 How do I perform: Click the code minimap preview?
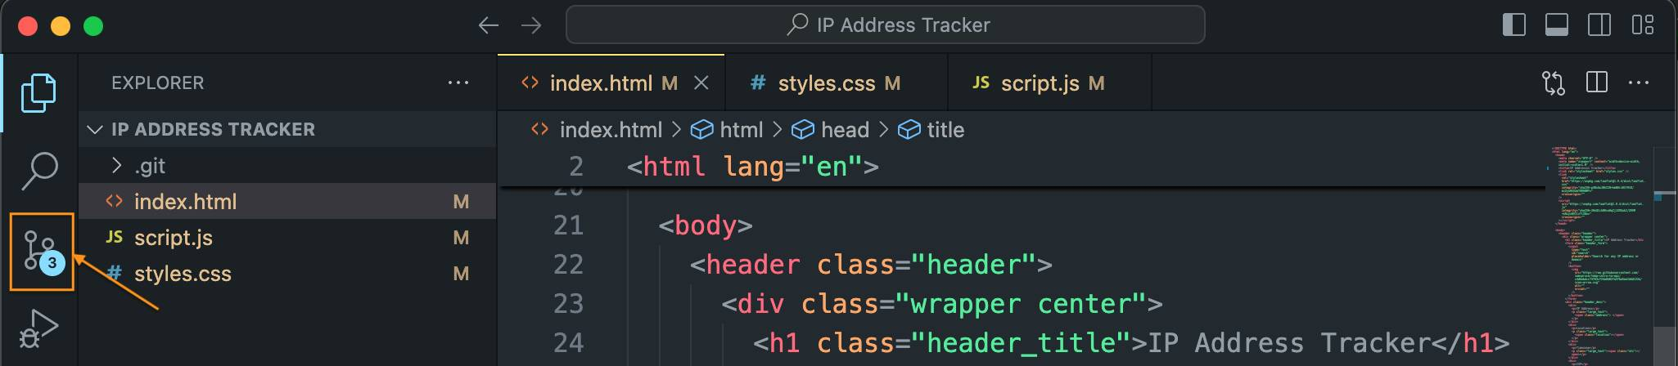coord(1599,256)
